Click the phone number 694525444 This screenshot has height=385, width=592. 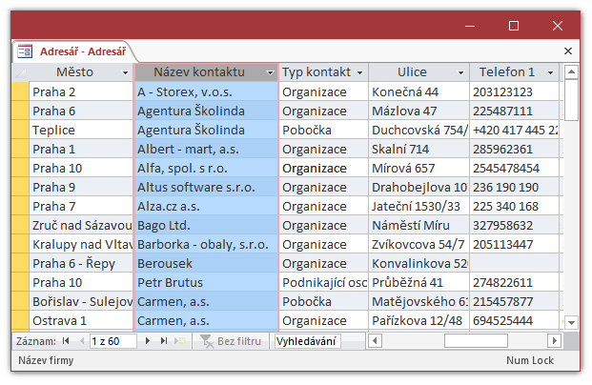click(x=514, y=320)
